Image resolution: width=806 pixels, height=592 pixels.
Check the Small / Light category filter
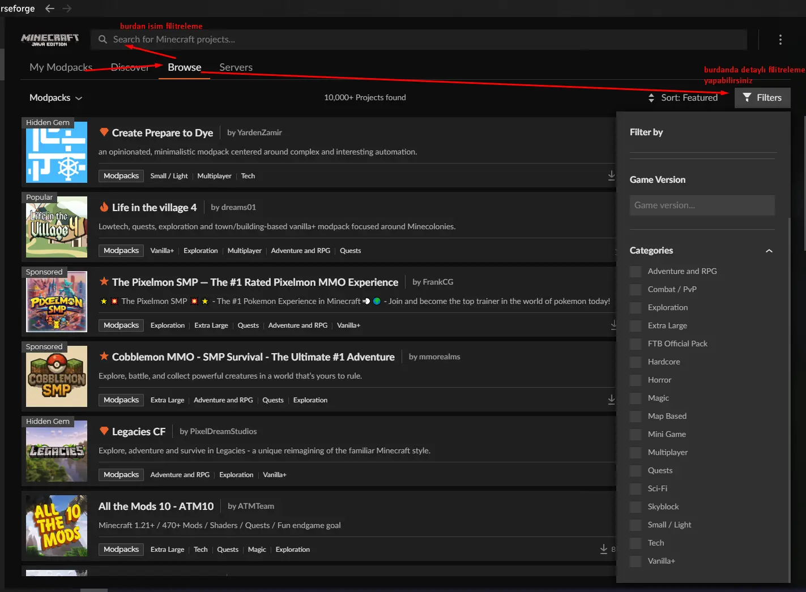tap(636, 525)
